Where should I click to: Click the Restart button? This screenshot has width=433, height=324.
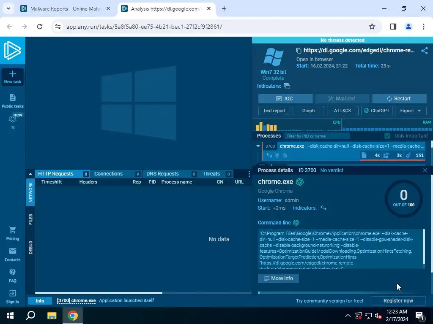[x=399, y=99]
